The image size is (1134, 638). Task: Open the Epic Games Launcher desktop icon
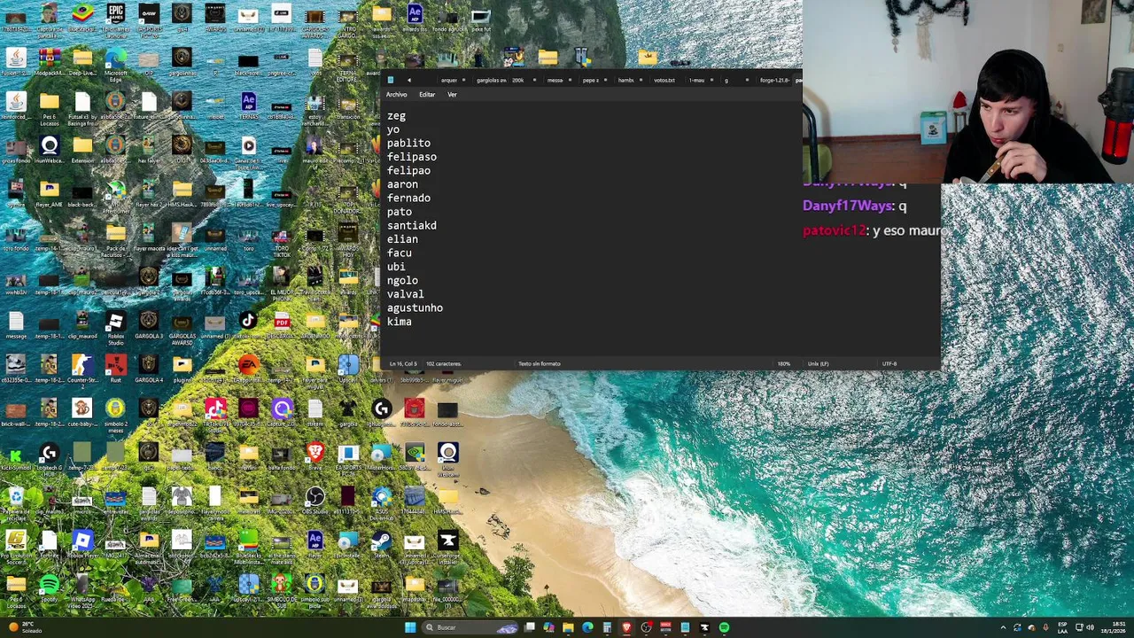click(x=115, y=18)
